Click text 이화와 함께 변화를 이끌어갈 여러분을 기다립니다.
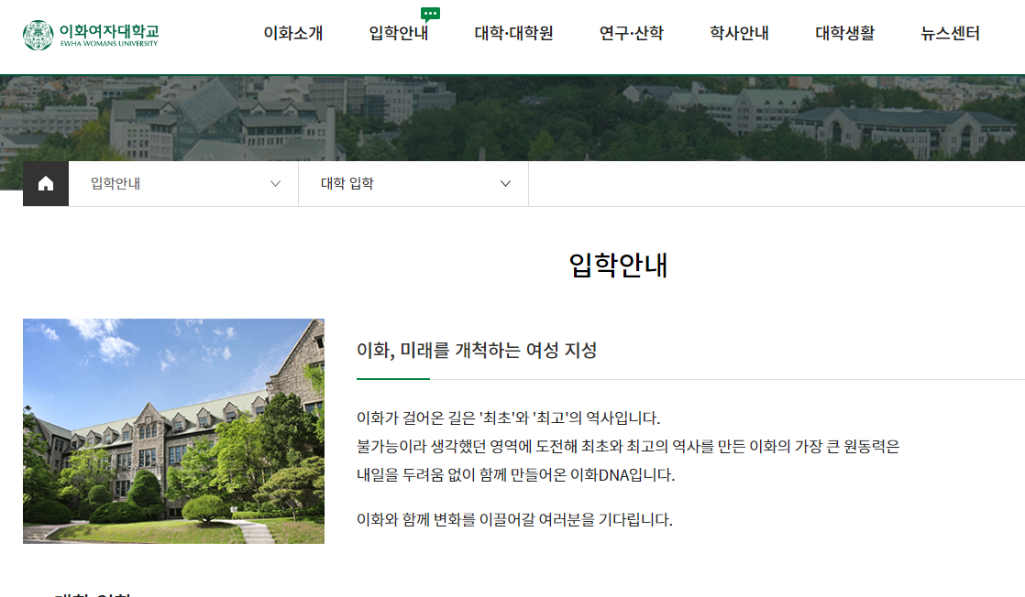1025x597 pixels. [x=514, y=520]
